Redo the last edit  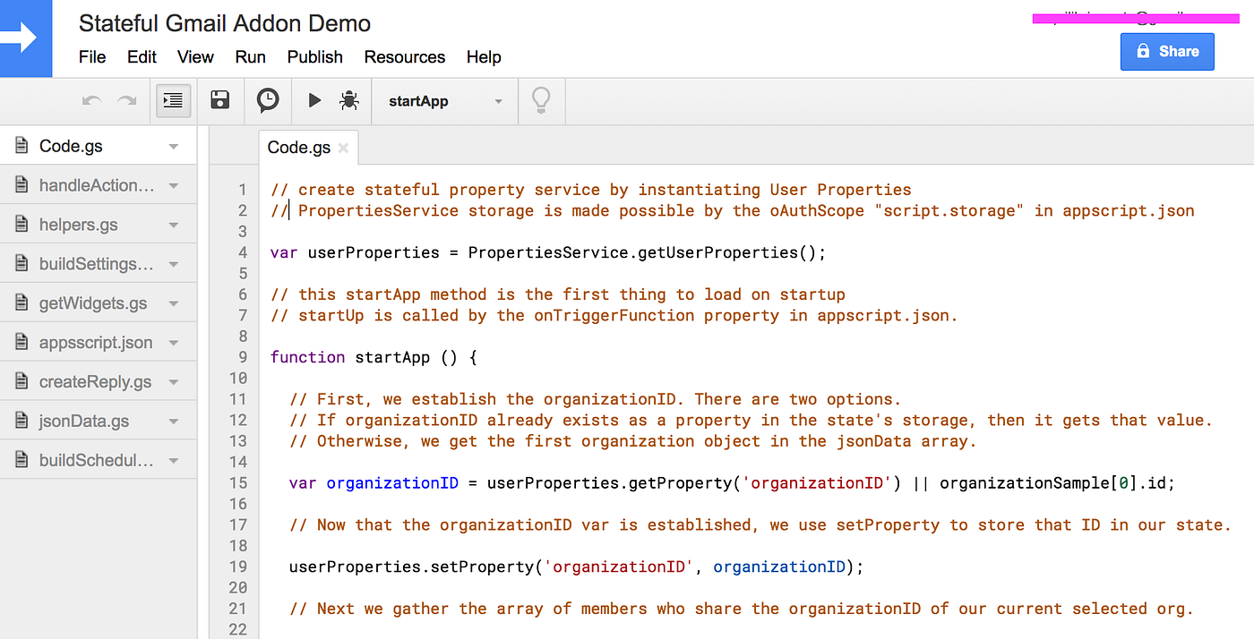click(x=126, y=100)
